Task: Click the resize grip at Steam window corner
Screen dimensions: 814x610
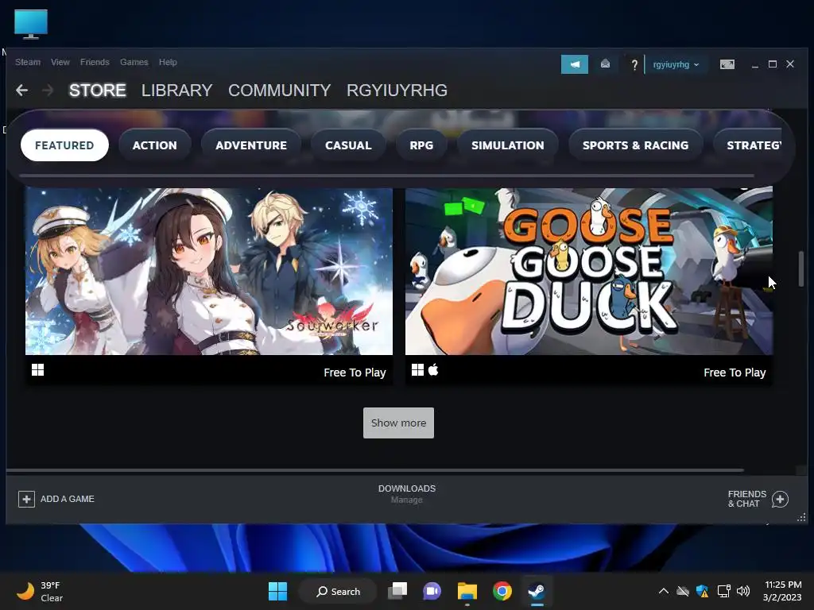Action: coord(801,518)
